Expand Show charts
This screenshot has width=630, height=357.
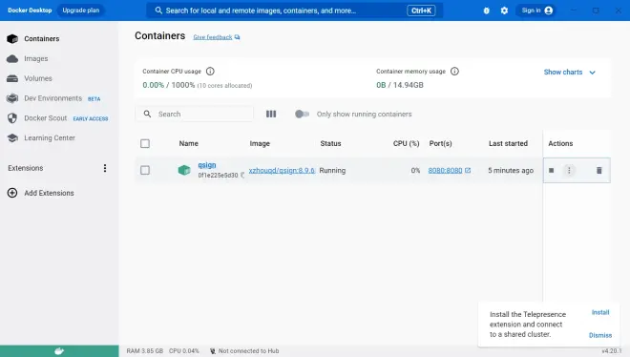click(569, 72)
